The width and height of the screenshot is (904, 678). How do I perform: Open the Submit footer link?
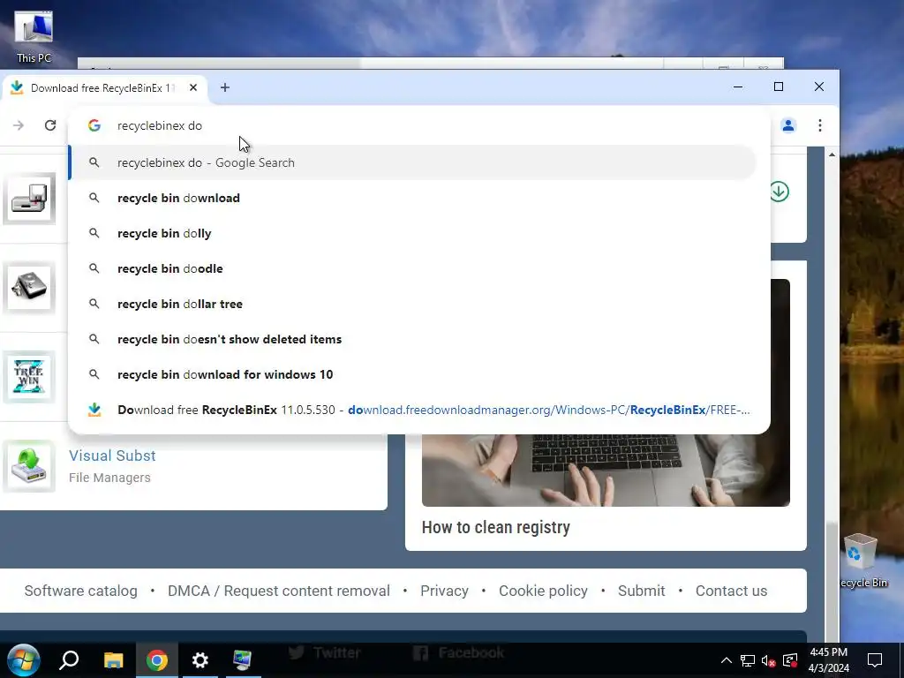(x=641, y=591)
